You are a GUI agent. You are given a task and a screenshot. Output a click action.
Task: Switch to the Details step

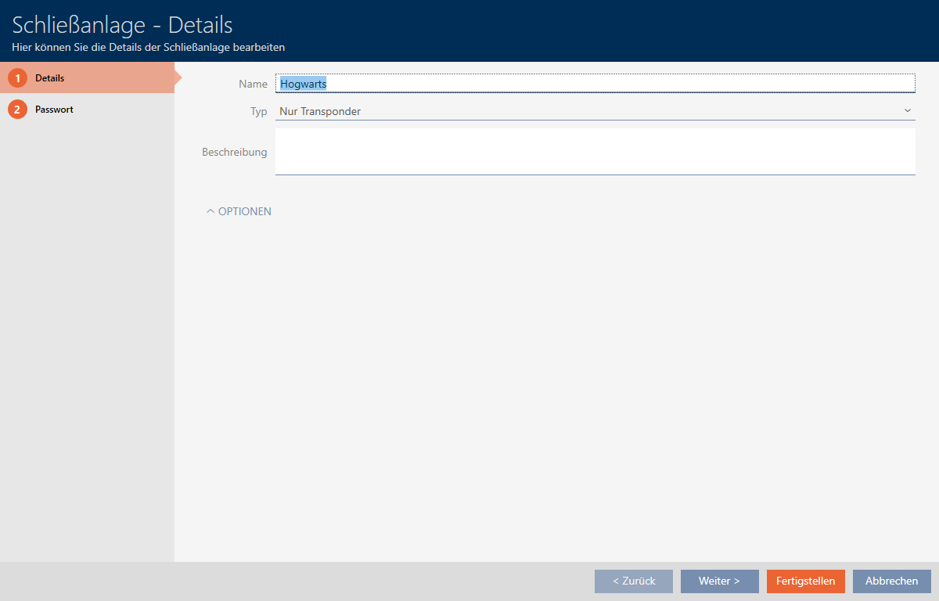(49, 78)
